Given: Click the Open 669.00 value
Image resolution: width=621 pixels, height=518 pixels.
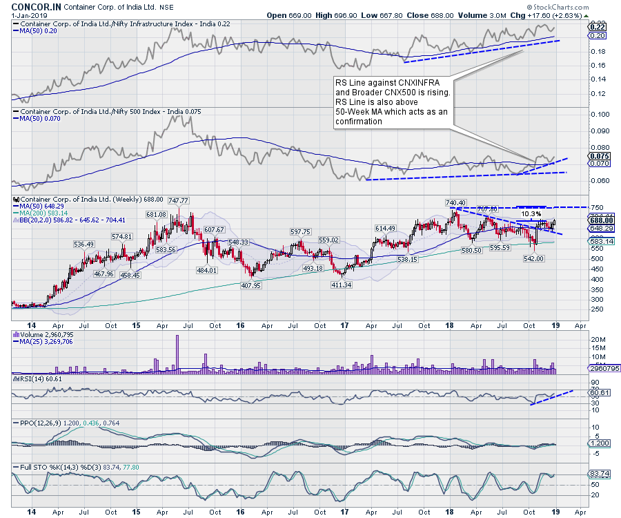Looking at the screenshot, I should [289, 15].
